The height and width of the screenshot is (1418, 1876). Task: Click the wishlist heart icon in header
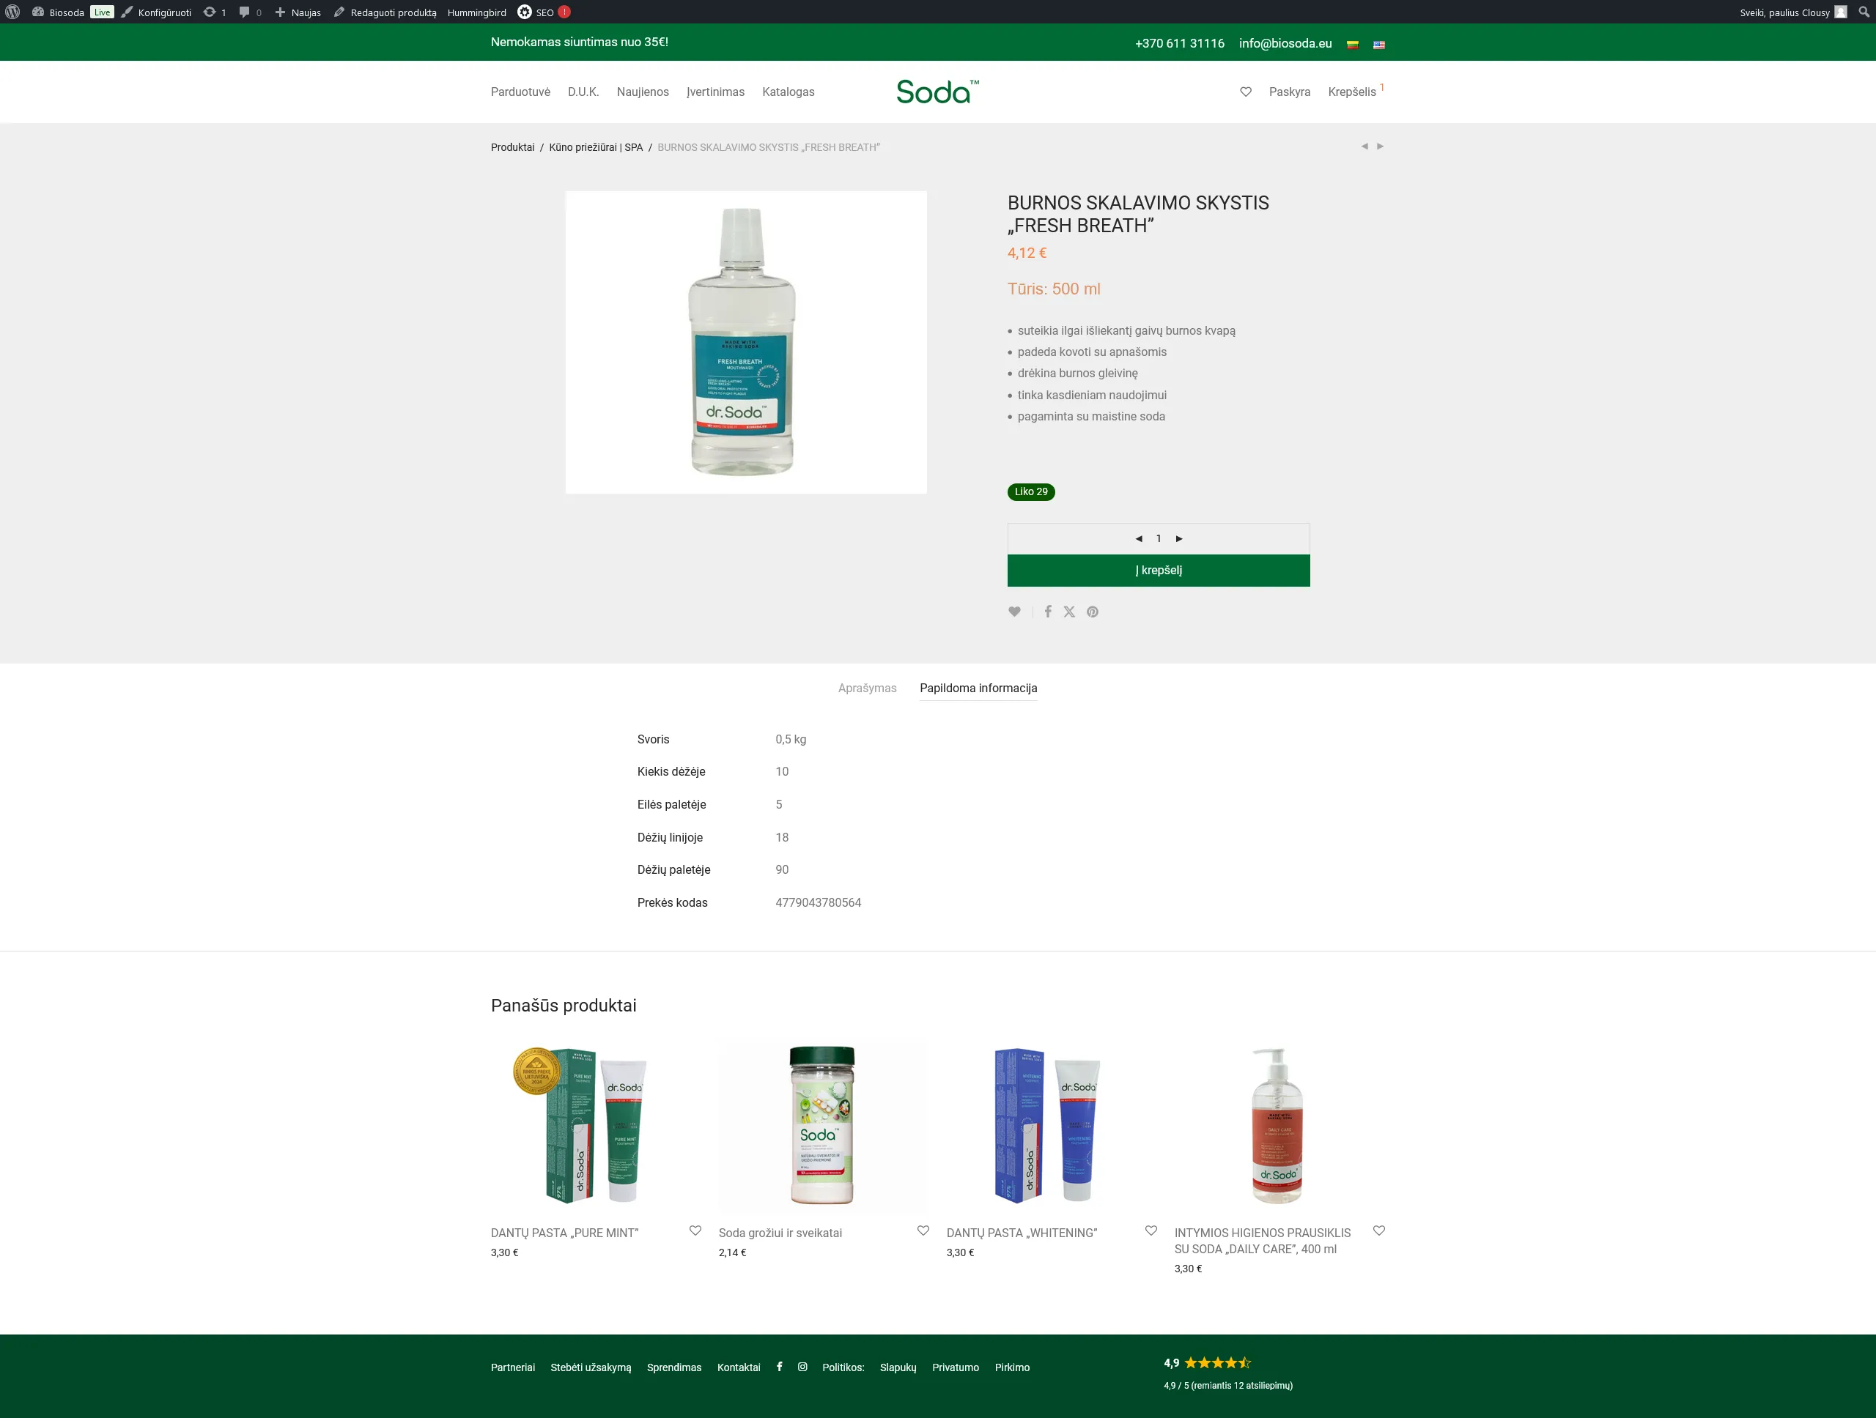(1245, 92)
